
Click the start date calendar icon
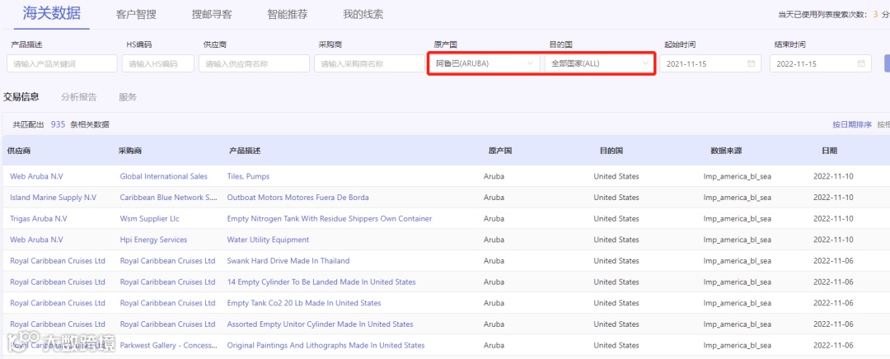pyautogui.click(x=751, y=63)
